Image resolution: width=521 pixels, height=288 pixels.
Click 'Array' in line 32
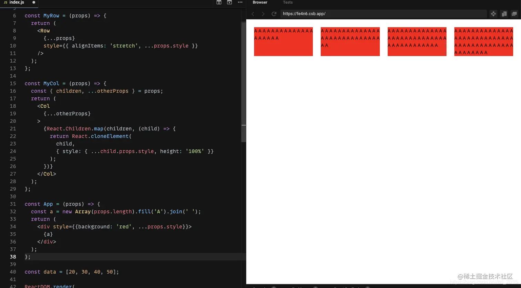pos(83,212)
